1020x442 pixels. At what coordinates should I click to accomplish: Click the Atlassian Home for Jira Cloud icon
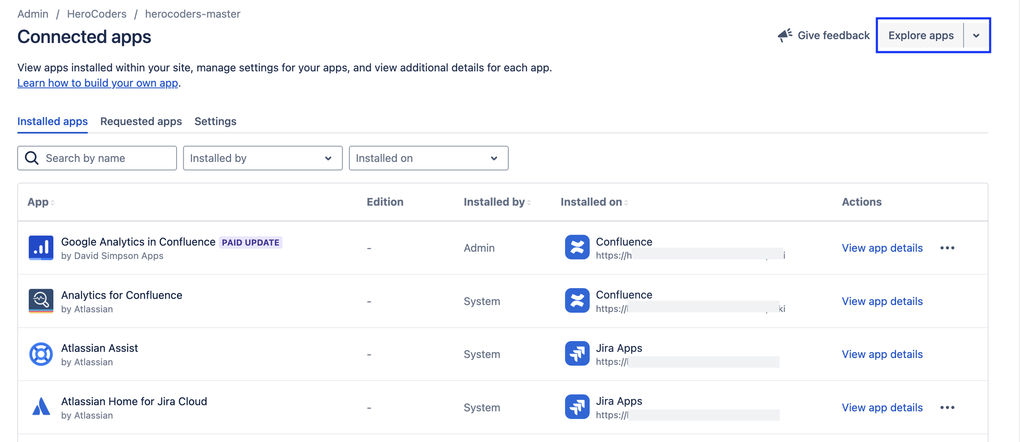pyautogui.click(x=41, y=407)
